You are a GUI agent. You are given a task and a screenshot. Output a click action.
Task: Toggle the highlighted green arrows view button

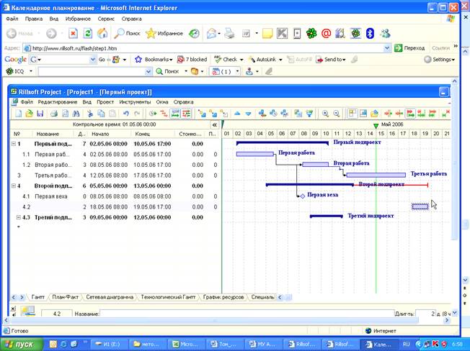(x=175, y=114)
